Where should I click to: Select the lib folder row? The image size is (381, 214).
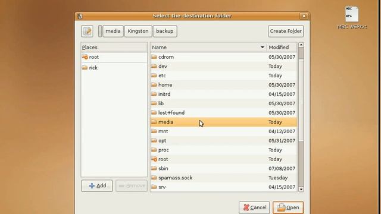coord(224,103)
